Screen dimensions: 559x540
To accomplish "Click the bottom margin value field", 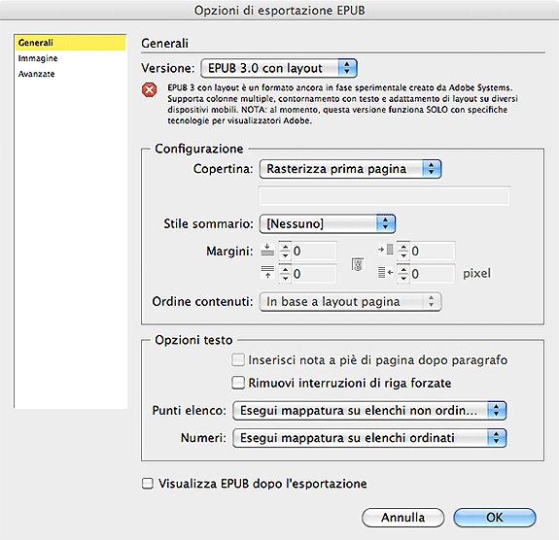I will pos(314,274).
